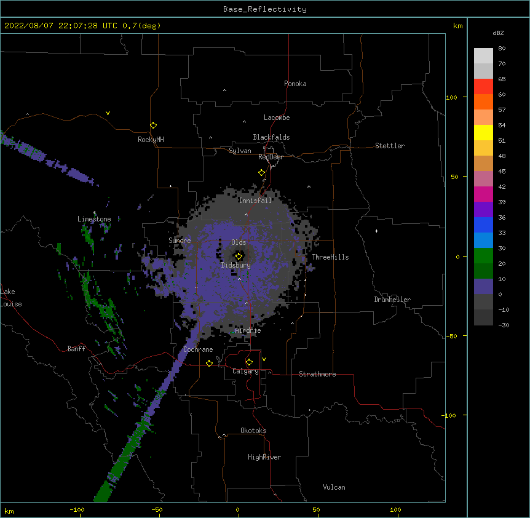Select the radar site diamond between Olds and Didsbury
530x518 pixels.
point(239,257)
